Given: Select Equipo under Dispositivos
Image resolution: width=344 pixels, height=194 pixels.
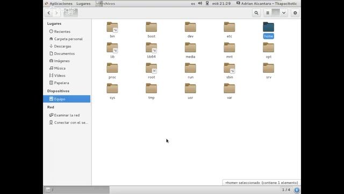Looking at the screenshot, I should tap(67, 99).
